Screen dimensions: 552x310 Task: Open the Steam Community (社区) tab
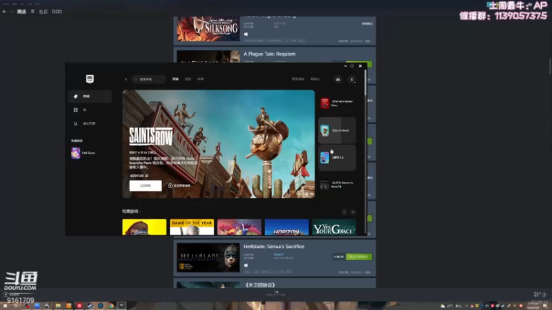click(43, 12)
